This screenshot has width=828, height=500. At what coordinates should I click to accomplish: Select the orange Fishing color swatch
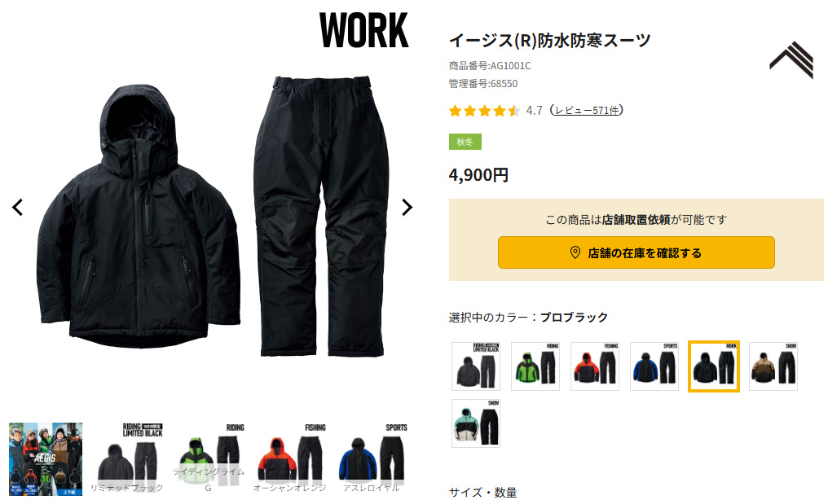[595, 366]
